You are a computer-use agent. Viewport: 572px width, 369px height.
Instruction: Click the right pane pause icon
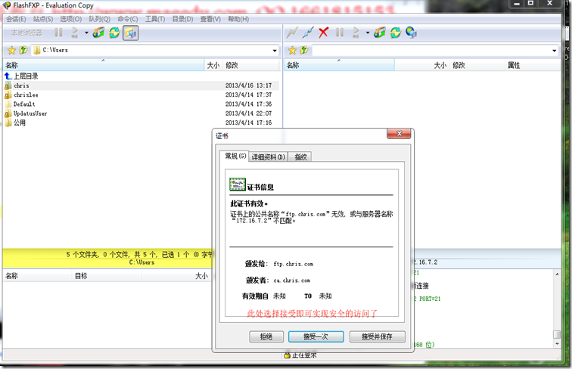(340, 33)
